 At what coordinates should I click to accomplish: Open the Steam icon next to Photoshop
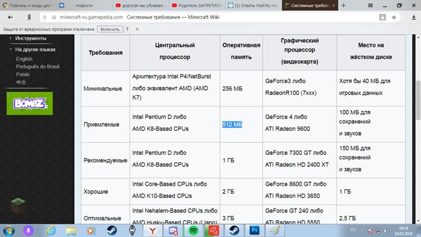click(234, 231)
